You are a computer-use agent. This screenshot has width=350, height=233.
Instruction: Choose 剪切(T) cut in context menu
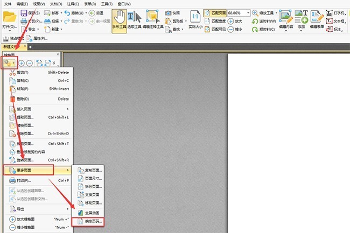click(38, 73)
